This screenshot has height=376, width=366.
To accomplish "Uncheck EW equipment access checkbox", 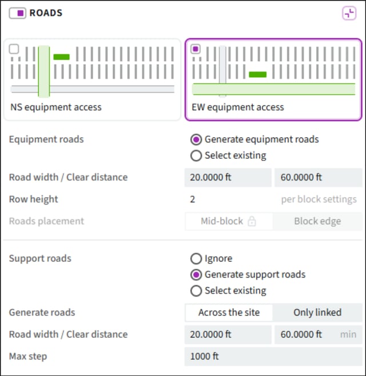I will pos(196,49).
